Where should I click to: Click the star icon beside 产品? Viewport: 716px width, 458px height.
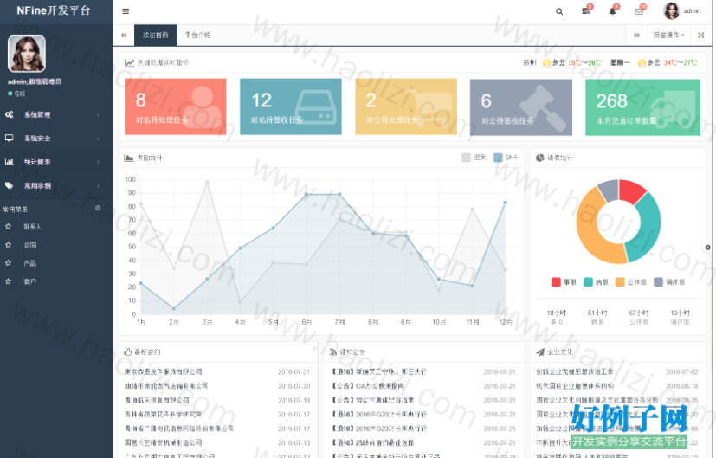tap(8, 263)
